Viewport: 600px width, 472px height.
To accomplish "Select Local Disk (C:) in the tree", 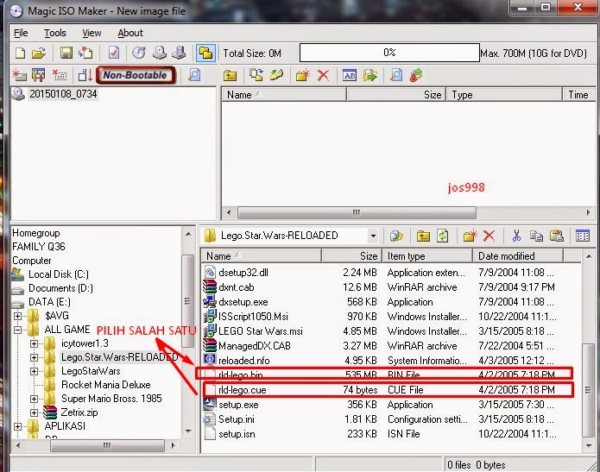I will coord(59,274).
